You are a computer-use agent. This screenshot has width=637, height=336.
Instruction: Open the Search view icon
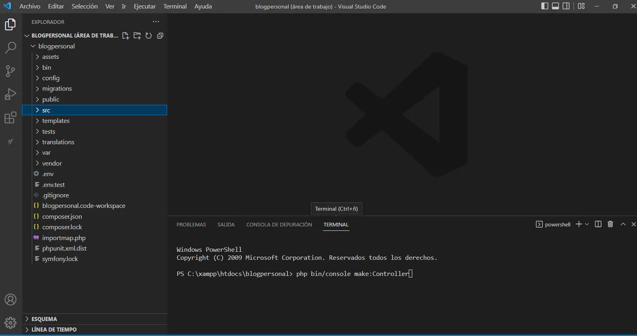point(10,48)
